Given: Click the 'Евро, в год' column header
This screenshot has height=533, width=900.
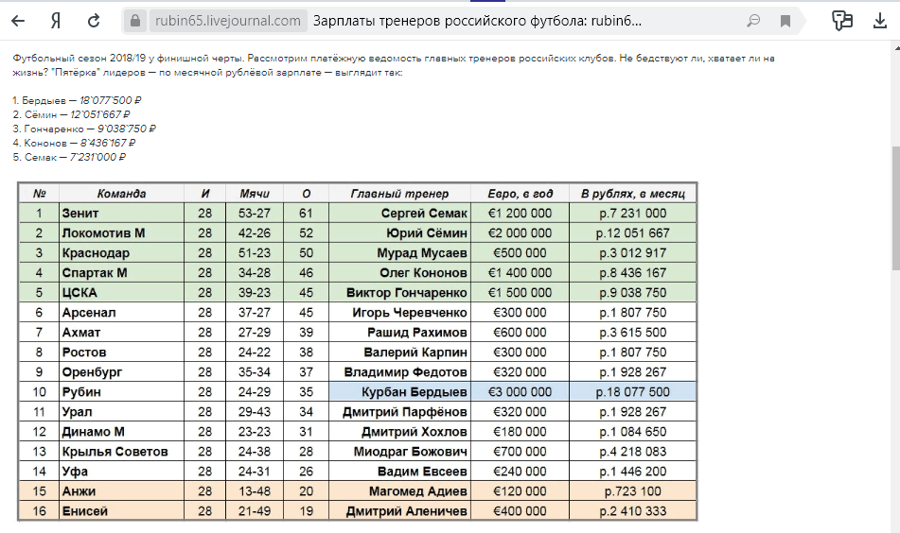Looking at the screenshot, I should pos(519,193).
